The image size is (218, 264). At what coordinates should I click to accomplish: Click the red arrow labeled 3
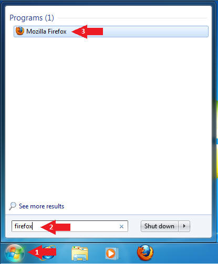[87, 31]
